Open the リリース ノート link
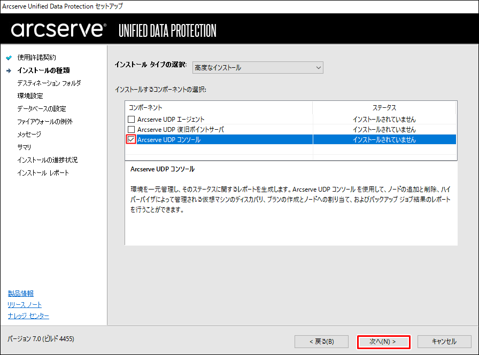The image size is (479, 355). (x=25, y=304)
